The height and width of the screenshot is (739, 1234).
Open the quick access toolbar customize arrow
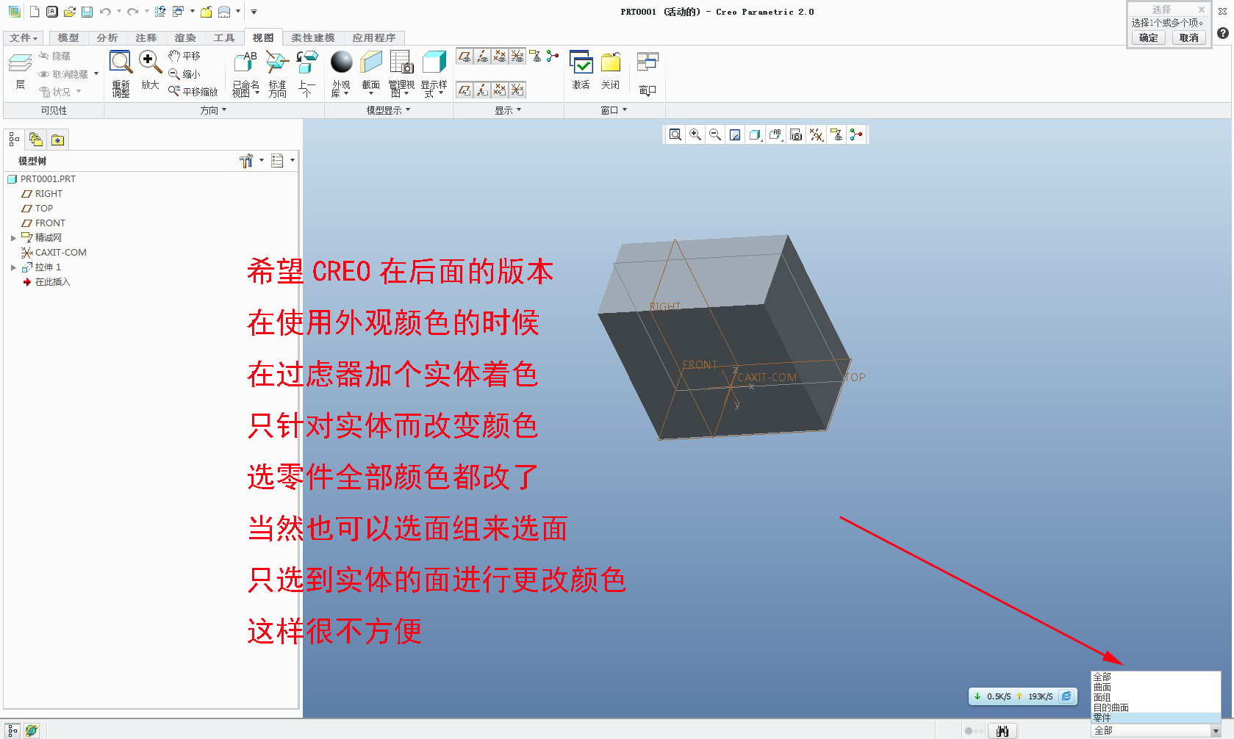pos(254,12)
